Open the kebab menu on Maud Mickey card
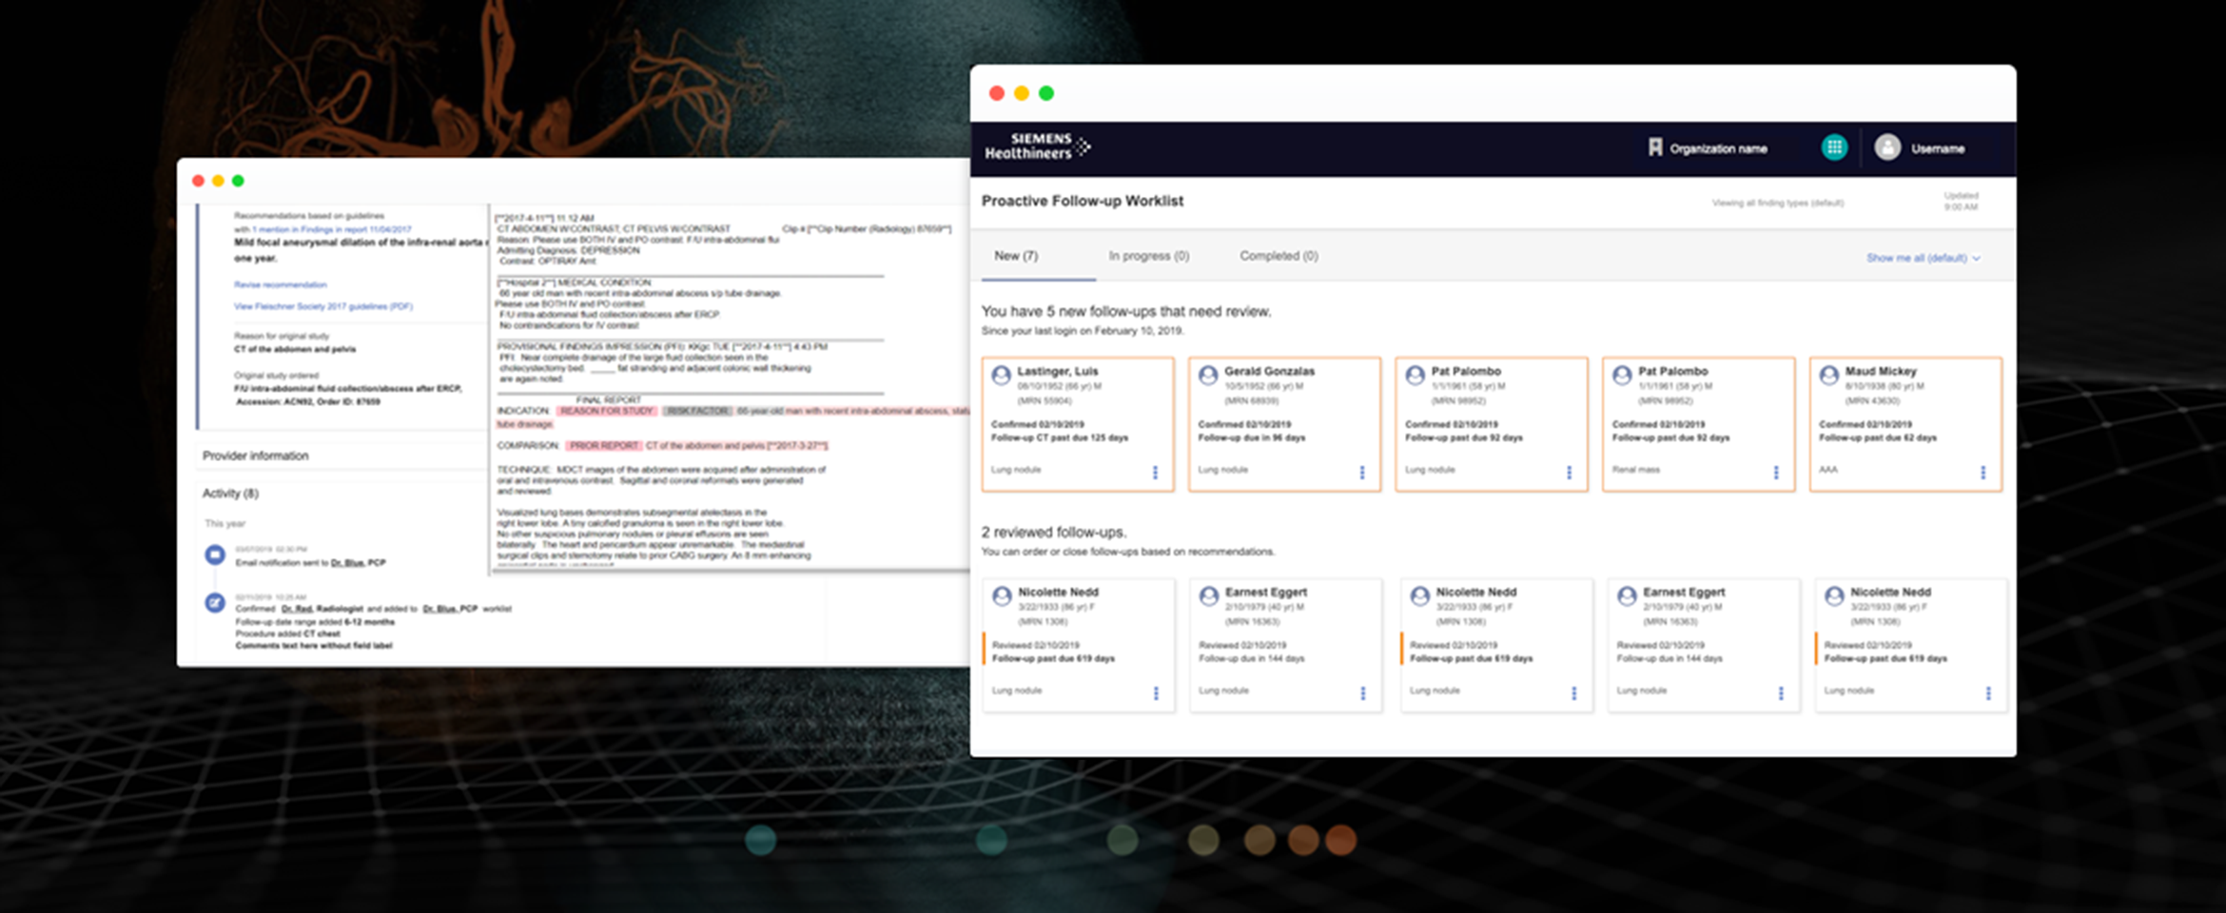The width and height of the screenshot is (2226, 913). click(1982, 473)
